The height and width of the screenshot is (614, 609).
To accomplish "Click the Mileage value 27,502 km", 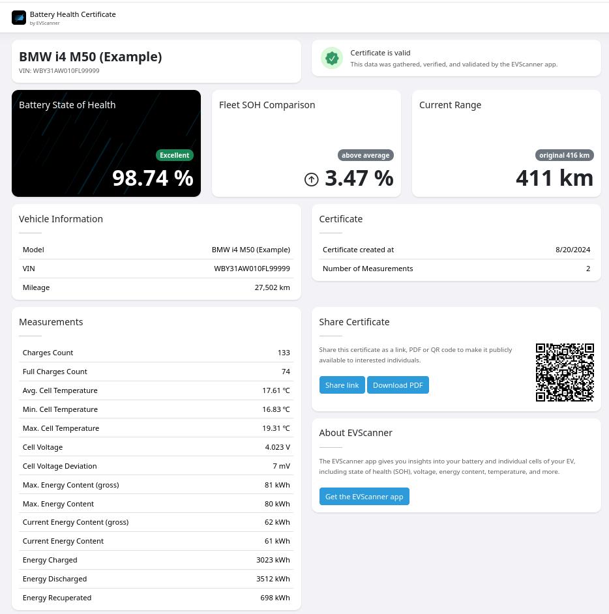I will (x=272, y=287).
